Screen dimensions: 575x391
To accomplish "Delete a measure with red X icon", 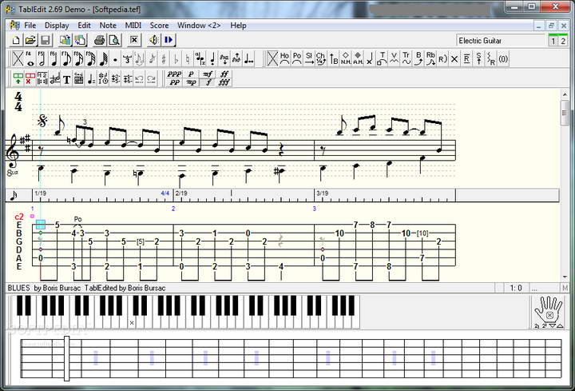I will click(30, 78).
